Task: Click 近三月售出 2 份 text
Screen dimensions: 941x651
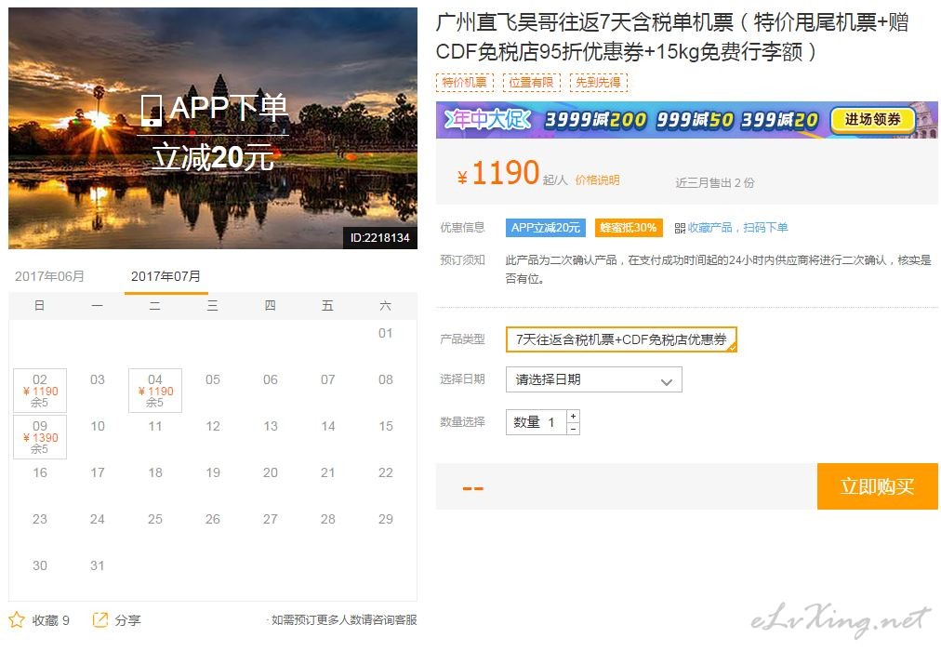Action: pos(715,182)
